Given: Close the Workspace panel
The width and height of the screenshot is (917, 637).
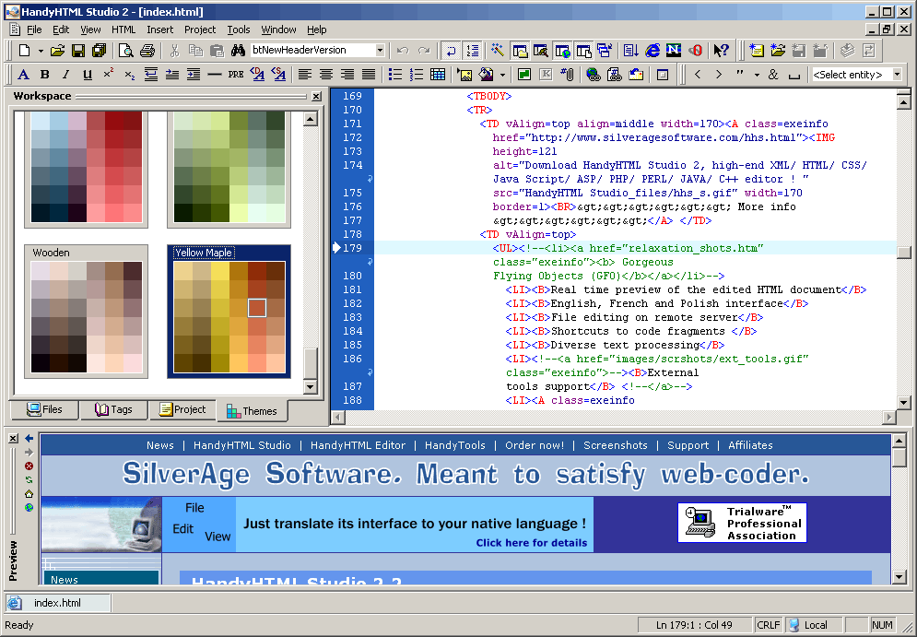Looking at the screenshot, I should point(316,96).
